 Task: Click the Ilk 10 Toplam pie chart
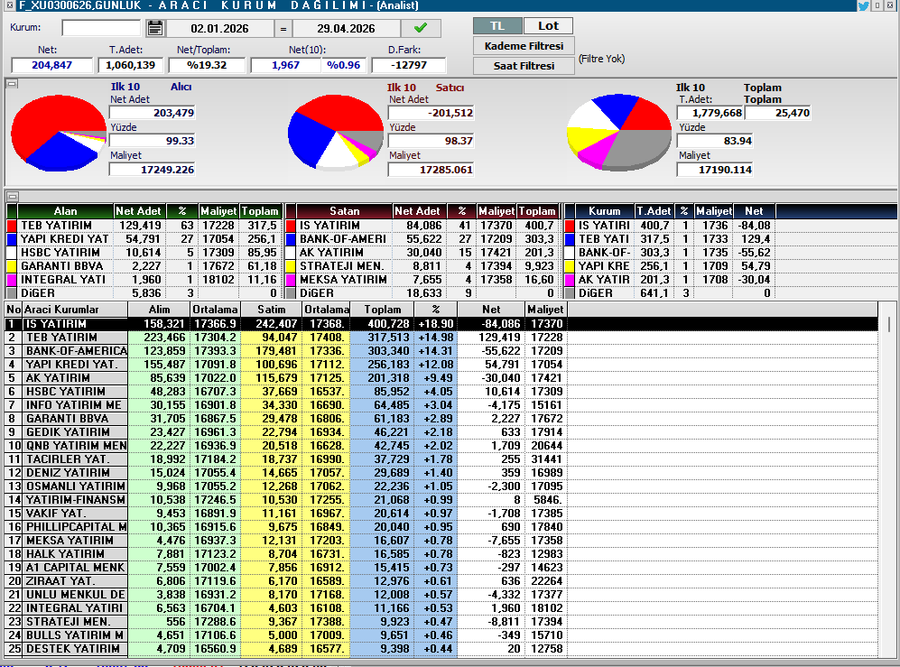[618, 133]
